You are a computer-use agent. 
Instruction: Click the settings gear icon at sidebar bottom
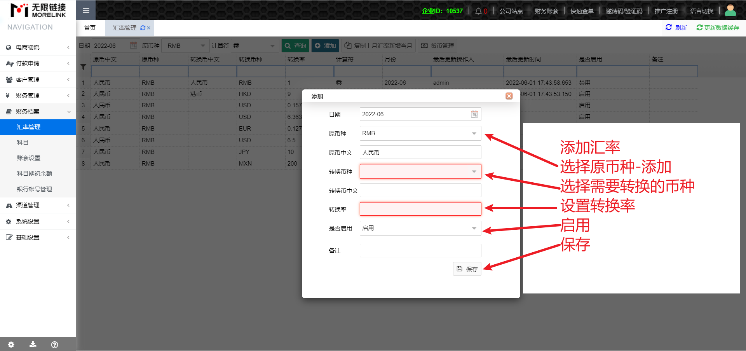tap(11, 344)
